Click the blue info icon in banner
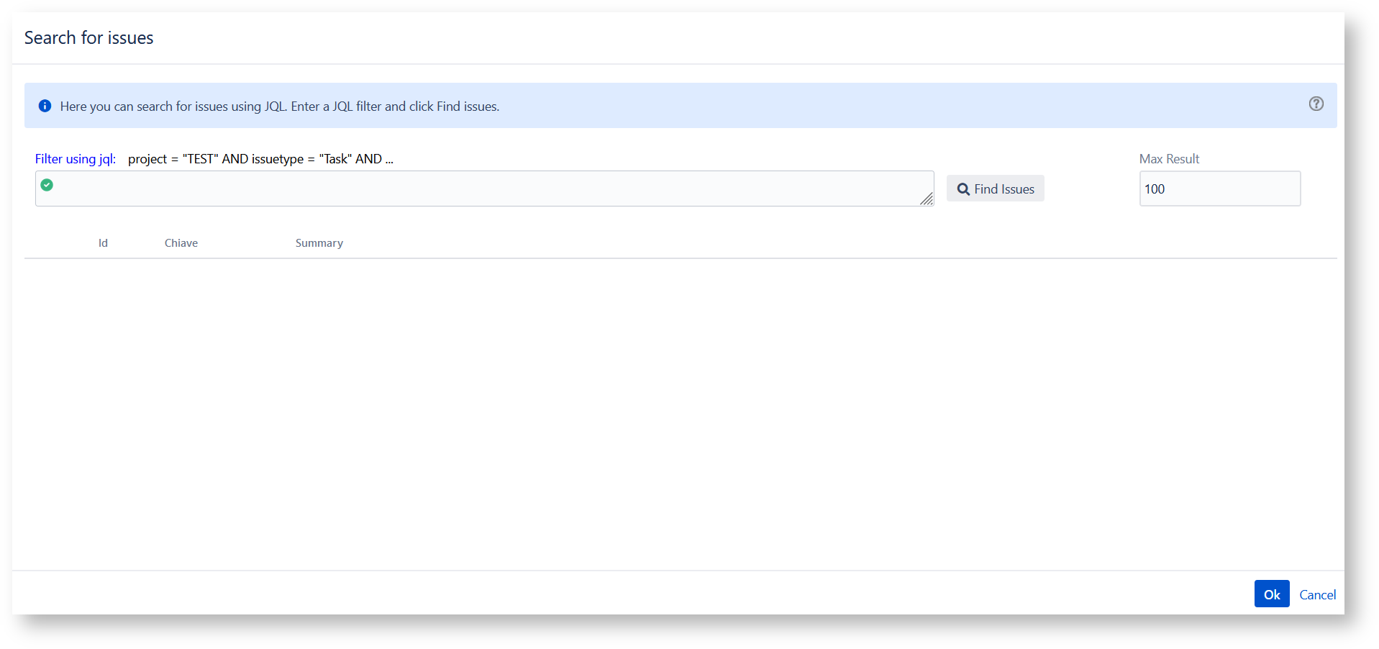The image size is (1379, 649). (x=45, y=106)
